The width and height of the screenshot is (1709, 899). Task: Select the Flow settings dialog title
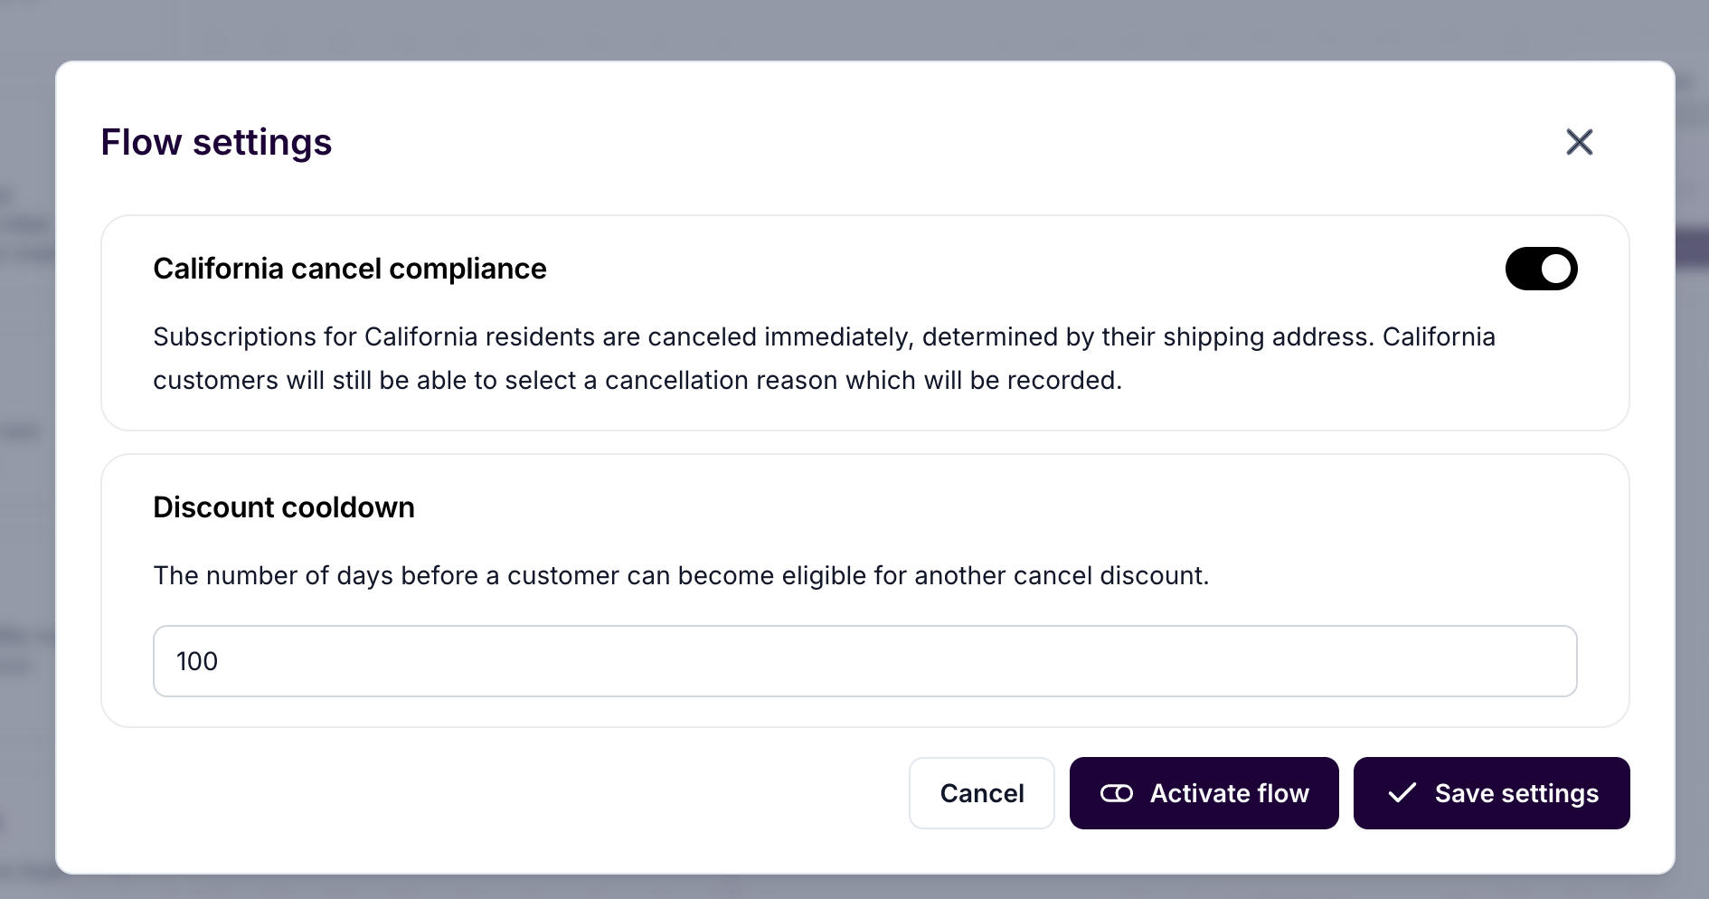(216, 142)
